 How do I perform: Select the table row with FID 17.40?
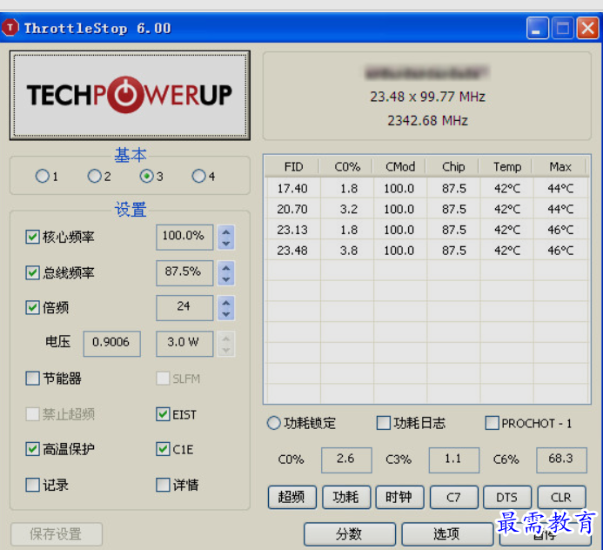(427, 188)
